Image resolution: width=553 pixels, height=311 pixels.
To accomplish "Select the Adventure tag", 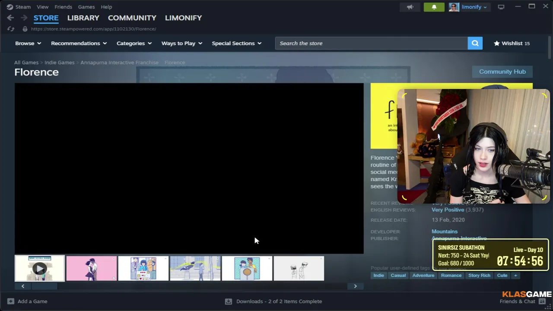I will 423,275.
